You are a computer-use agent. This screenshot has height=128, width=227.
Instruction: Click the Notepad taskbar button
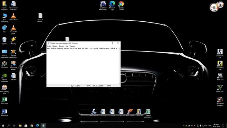(x=43, y=126)
